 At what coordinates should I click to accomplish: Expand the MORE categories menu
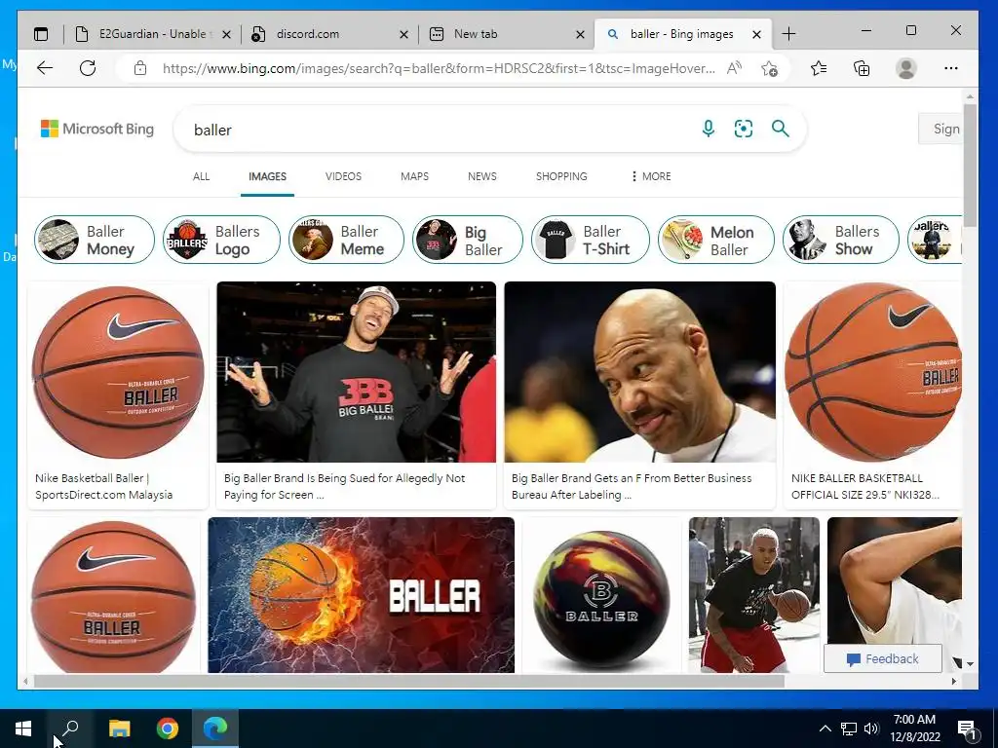pyautogui.click(x=650, y=176)
